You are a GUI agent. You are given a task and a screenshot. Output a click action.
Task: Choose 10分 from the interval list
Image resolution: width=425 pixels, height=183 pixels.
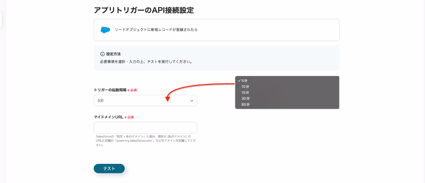(287, 87)
